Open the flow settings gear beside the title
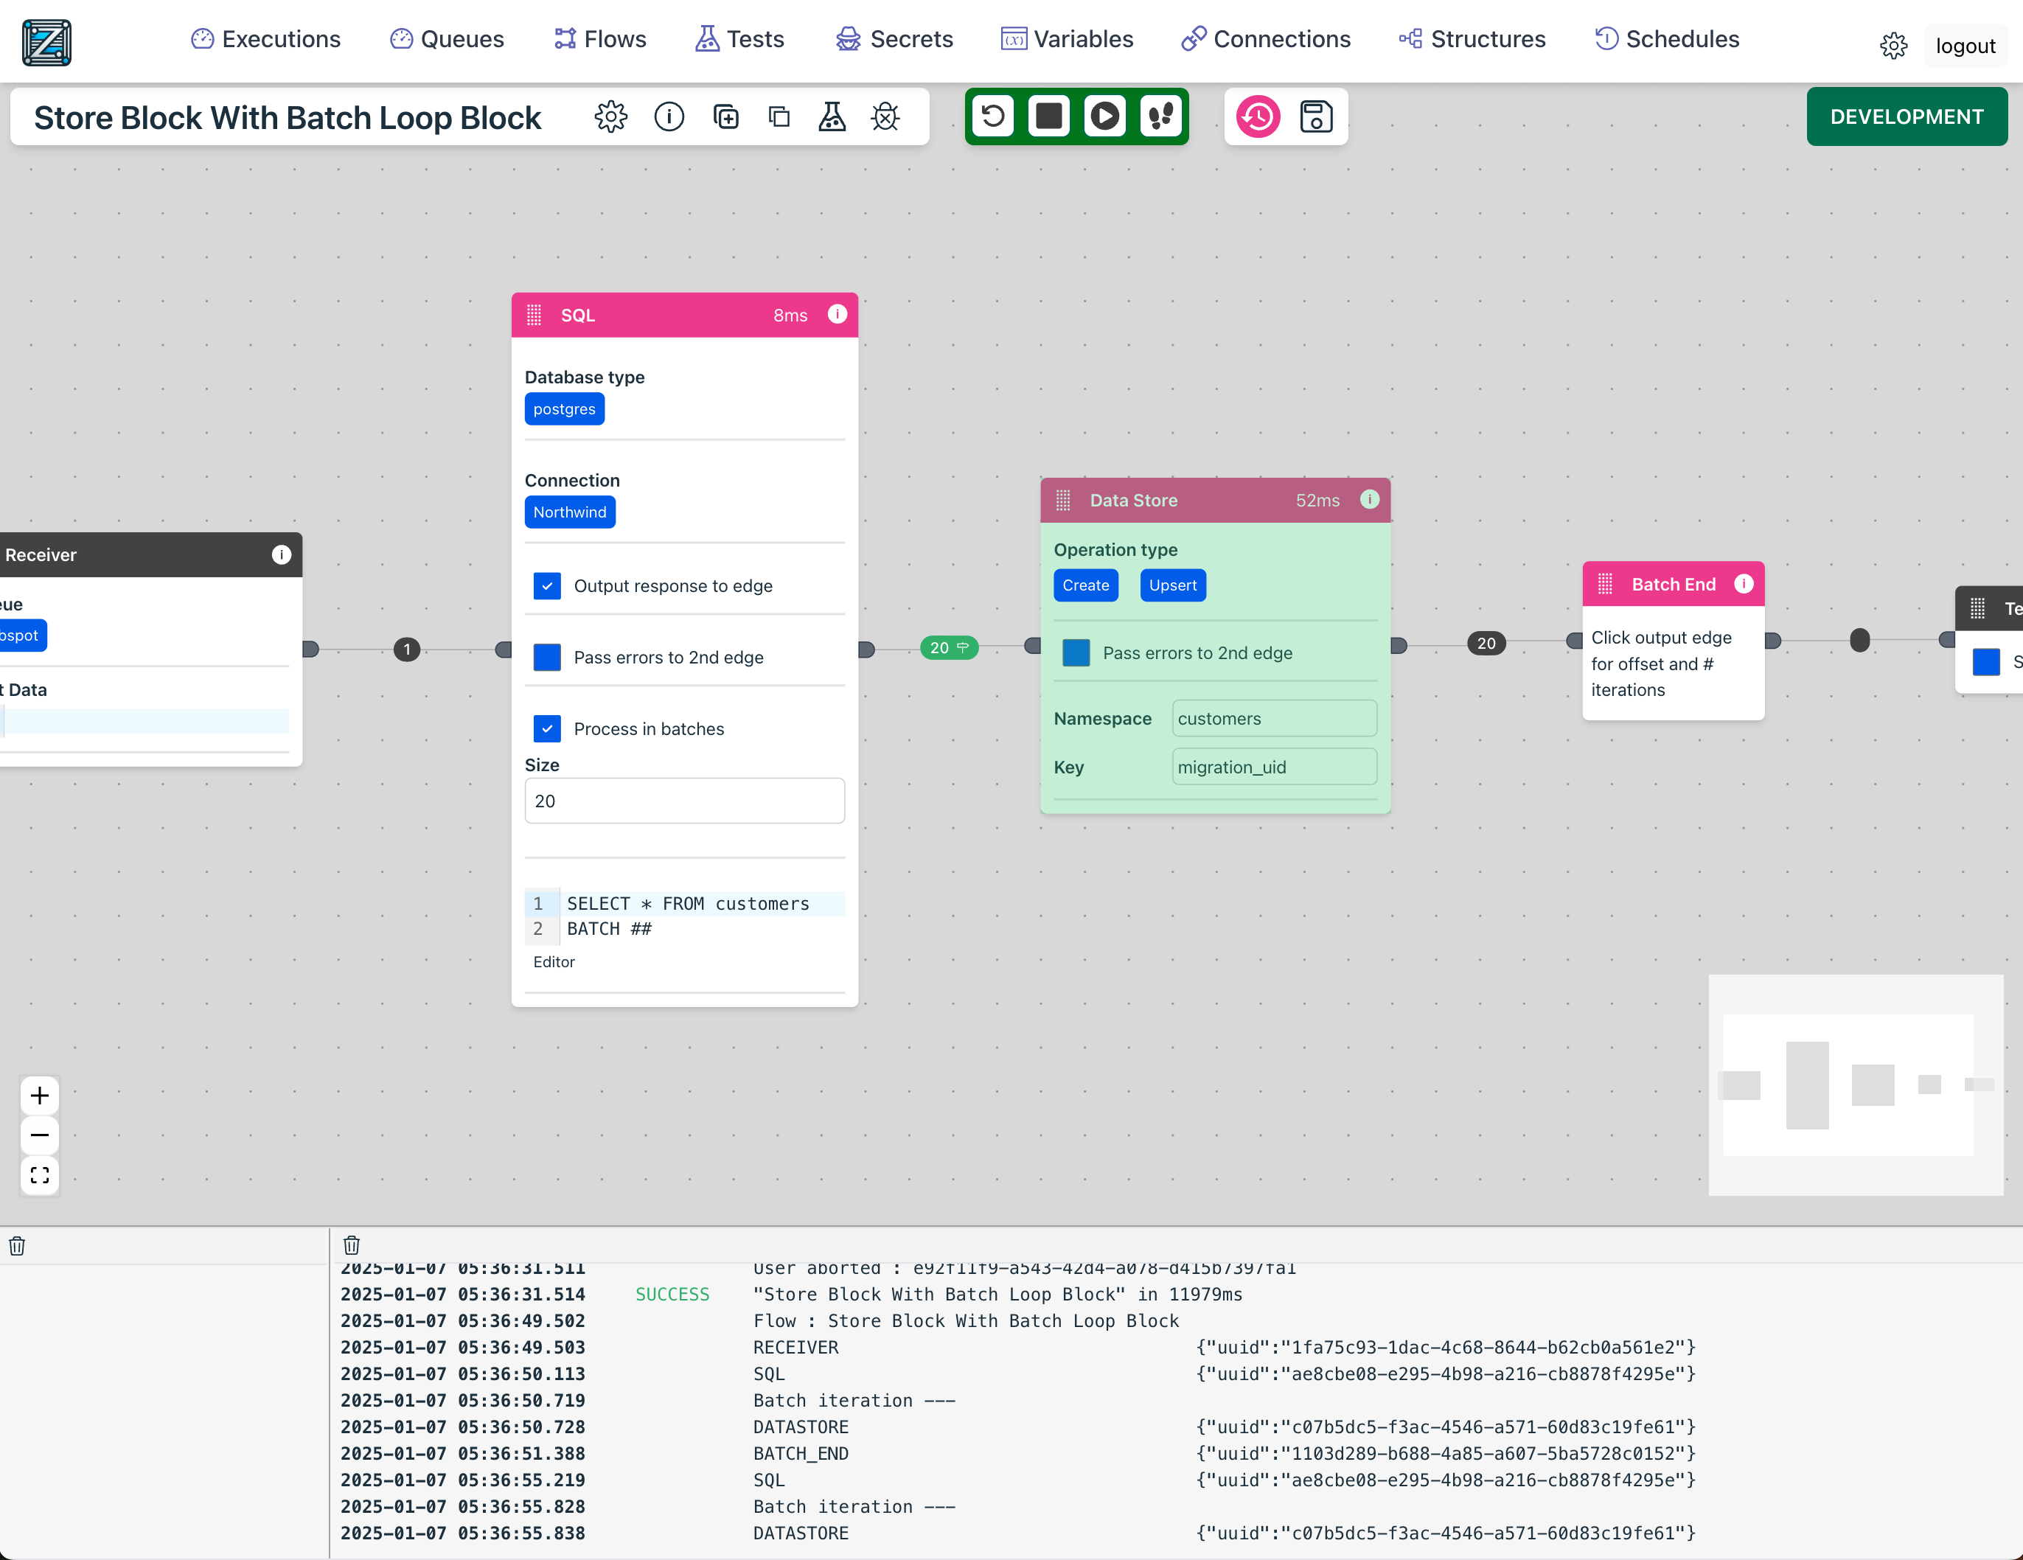The width and height of the screenshot is (2023, 1560). coord(610,116)
